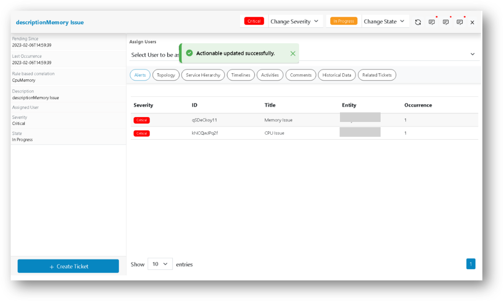The width and height of the screenshot is (504, 302).
Task: Click the Assign Users heading
Action: 143,42
